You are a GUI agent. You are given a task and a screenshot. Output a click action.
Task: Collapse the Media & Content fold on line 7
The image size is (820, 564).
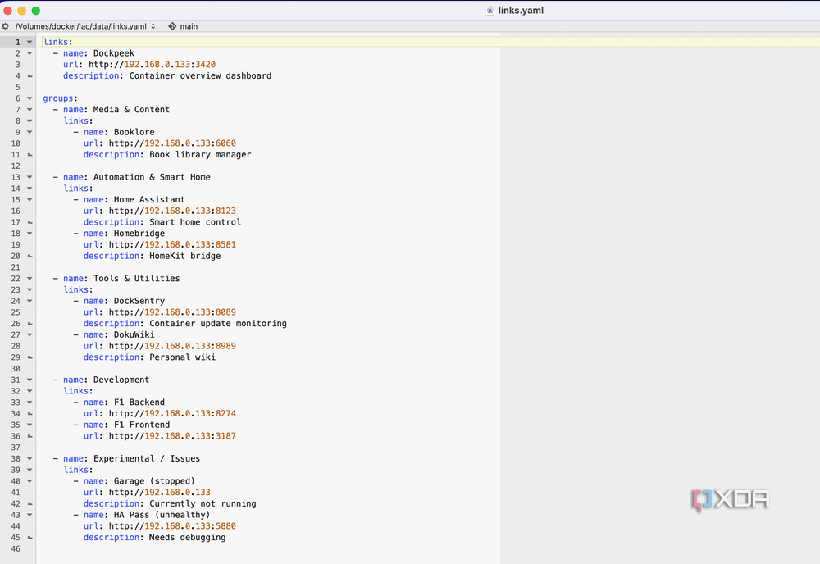pyautogui.click(x=30, y=110)
